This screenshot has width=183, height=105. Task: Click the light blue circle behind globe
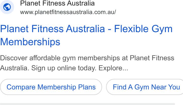click(x=7, y=7)
